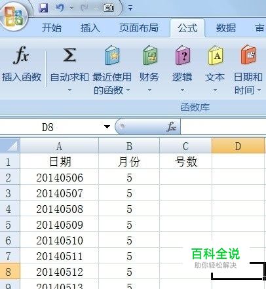
Task: Expand the 自动求和 dropdown arrow
Action: point(69,90)
